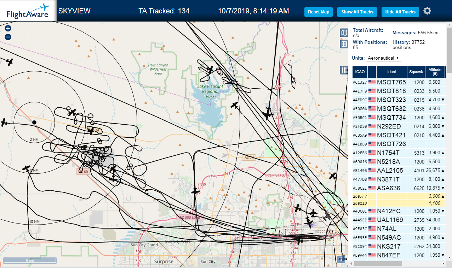Select the yellow 2687F7 row
Viewport: 452px width, 268px height.
pos(399,196)
